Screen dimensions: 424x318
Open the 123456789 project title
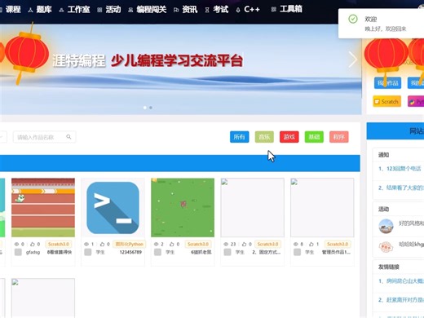[x=130, y=252]
